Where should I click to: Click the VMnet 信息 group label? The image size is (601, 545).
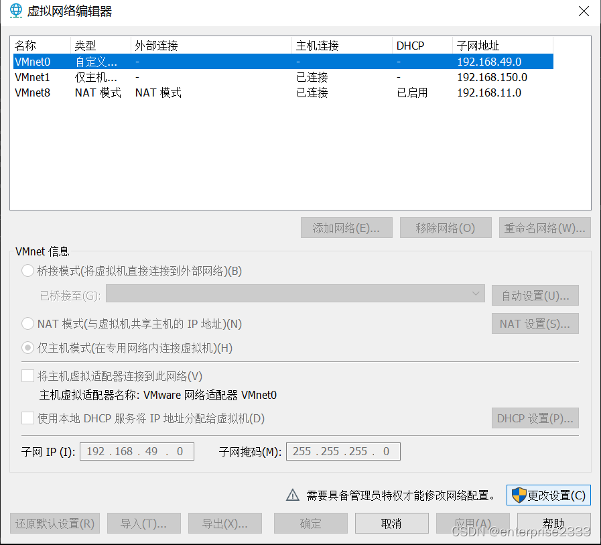(42, 251)
